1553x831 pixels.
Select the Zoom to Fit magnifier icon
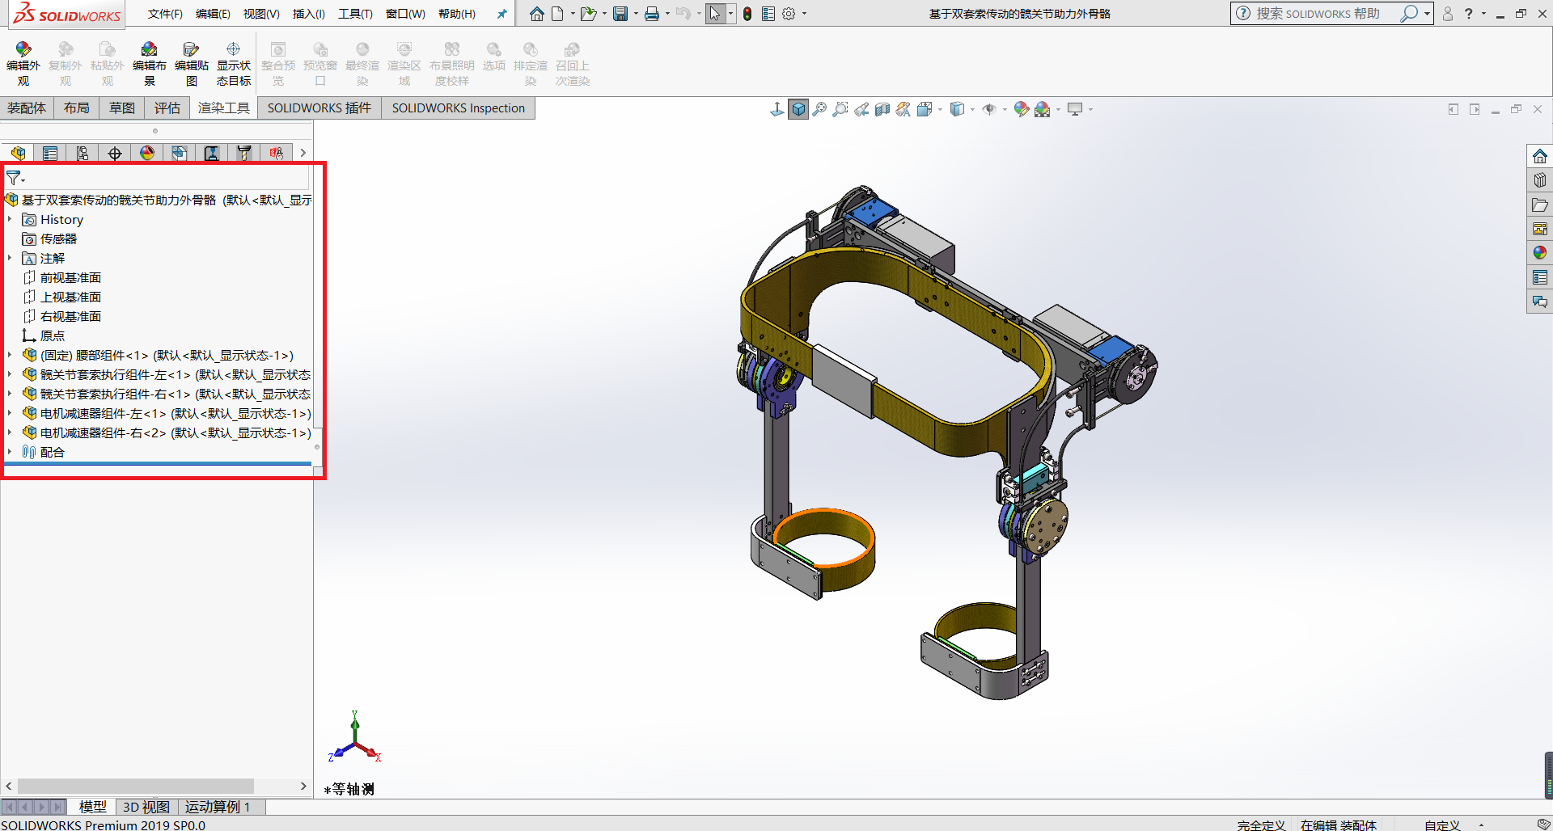(x=819, y=109)
